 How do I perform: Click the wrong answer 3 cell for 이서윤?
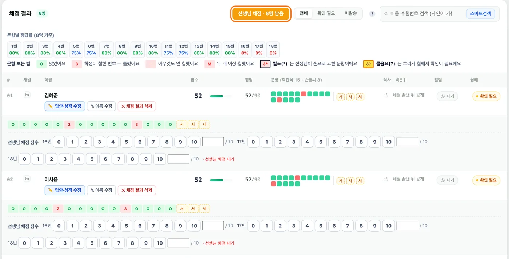click(x=125, y=209)
